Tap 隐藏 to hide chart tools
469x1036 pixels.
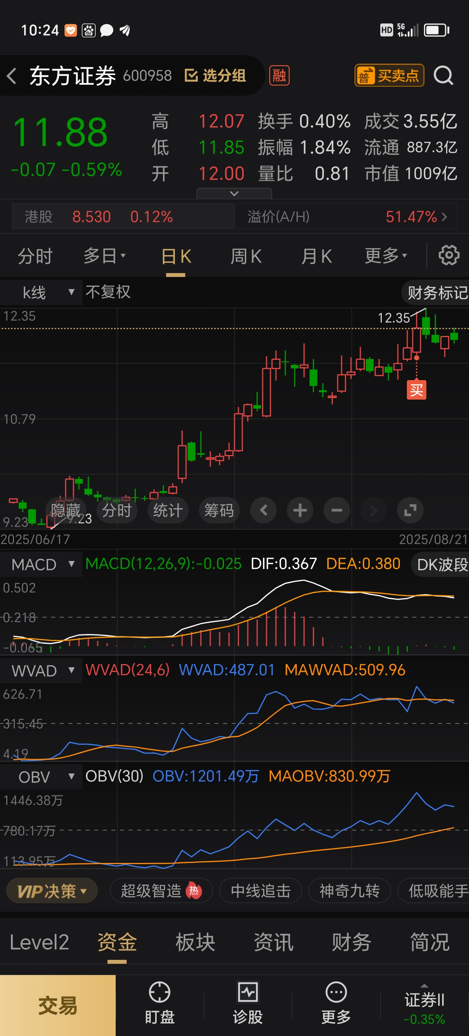coord(66,510)
